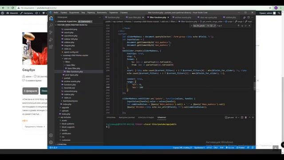Viewport: 284px width, 160px height.
Task: Open the Справка menu
Action: click(124, 12)
